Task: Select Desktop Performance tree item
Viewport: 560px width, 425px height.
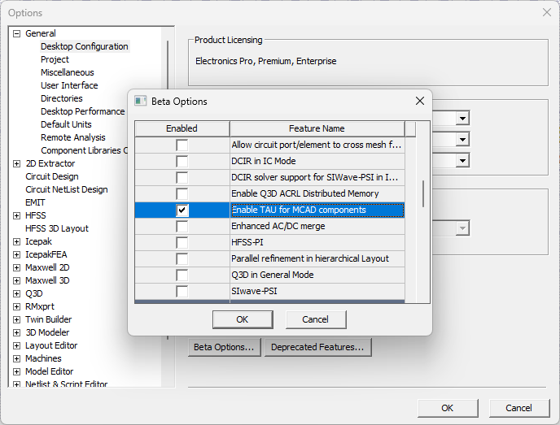Action: [x=82, y=111]
